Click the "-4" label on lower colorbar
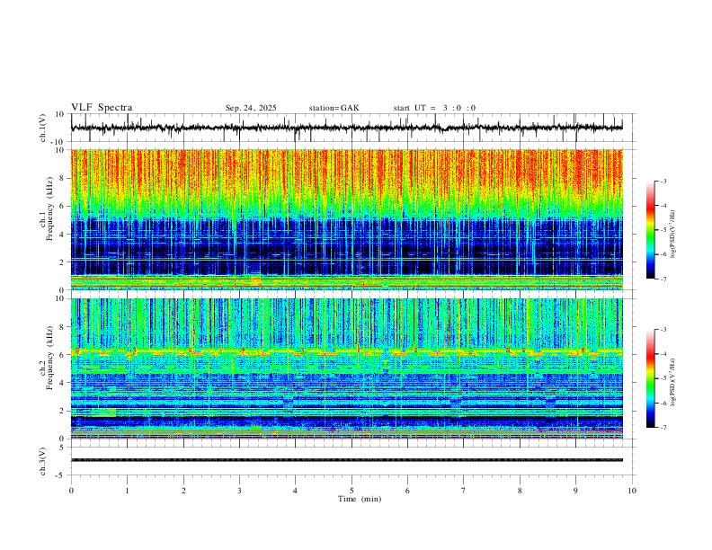This screenshot has width=712, height=550. click(x=663, y=354)
